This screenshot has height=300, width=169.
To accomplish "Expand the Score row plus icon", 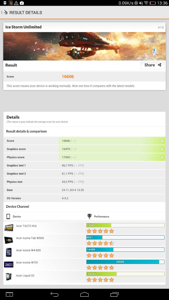I will (162, 141).
